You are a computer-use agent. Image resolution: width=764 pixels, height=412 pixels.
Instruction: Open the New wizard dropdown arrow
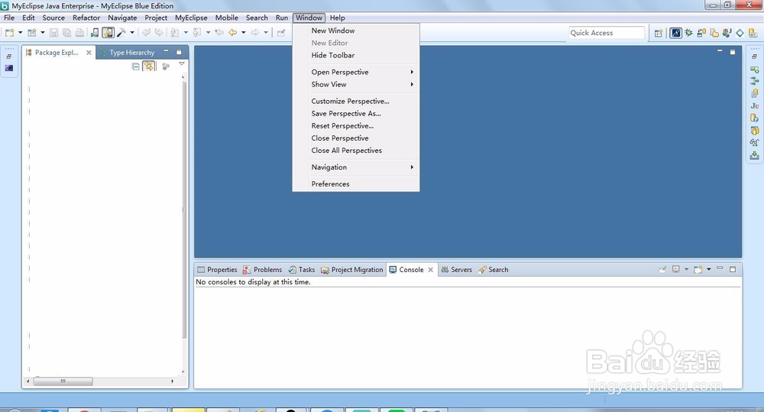coord(21,33)
